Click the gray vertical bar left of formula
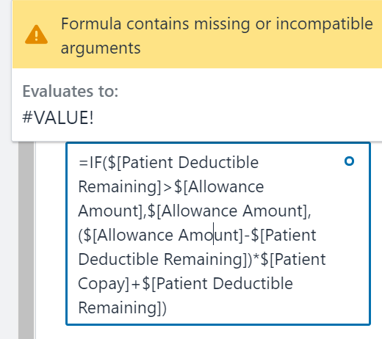The image size is (382, 339). (26, 240)
